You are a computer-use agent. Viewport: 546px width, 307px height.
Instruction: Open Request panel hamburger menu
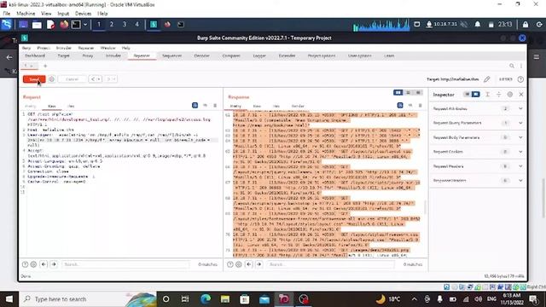pos(215,105)
